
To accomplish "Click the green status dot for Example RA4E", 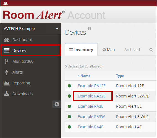I will click(x=69, y=127).
